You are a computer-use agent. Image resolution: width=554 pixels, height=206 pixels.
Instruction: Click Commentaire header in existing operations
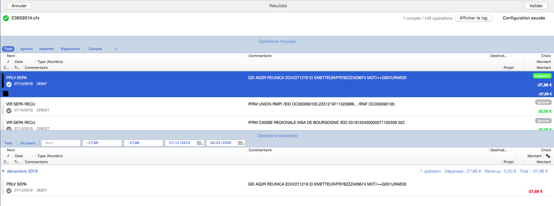(260, 150)
